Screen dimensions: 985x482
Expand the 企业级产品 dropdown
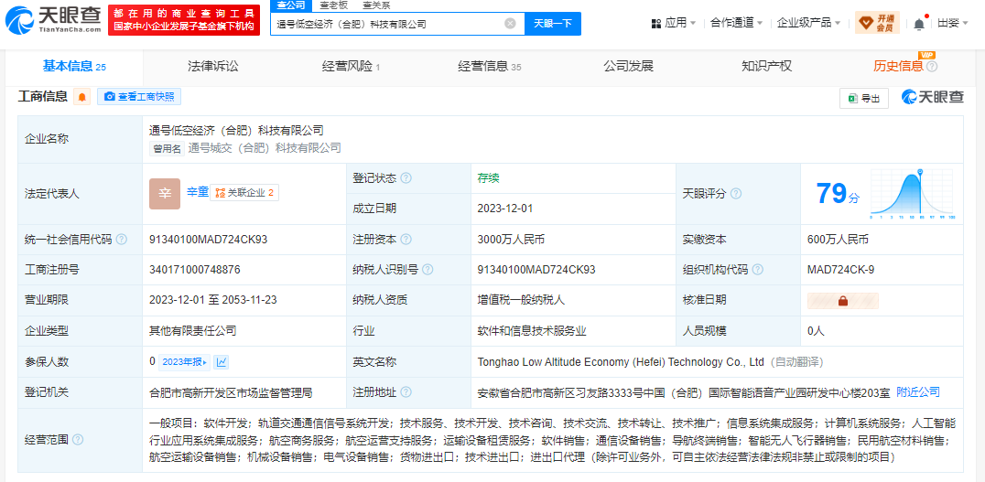pos(806,23)
